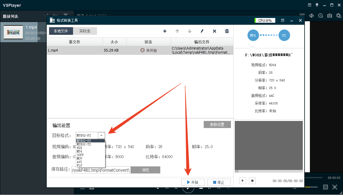
Task: Choose AVI in the format list
Action: [90, 162]
